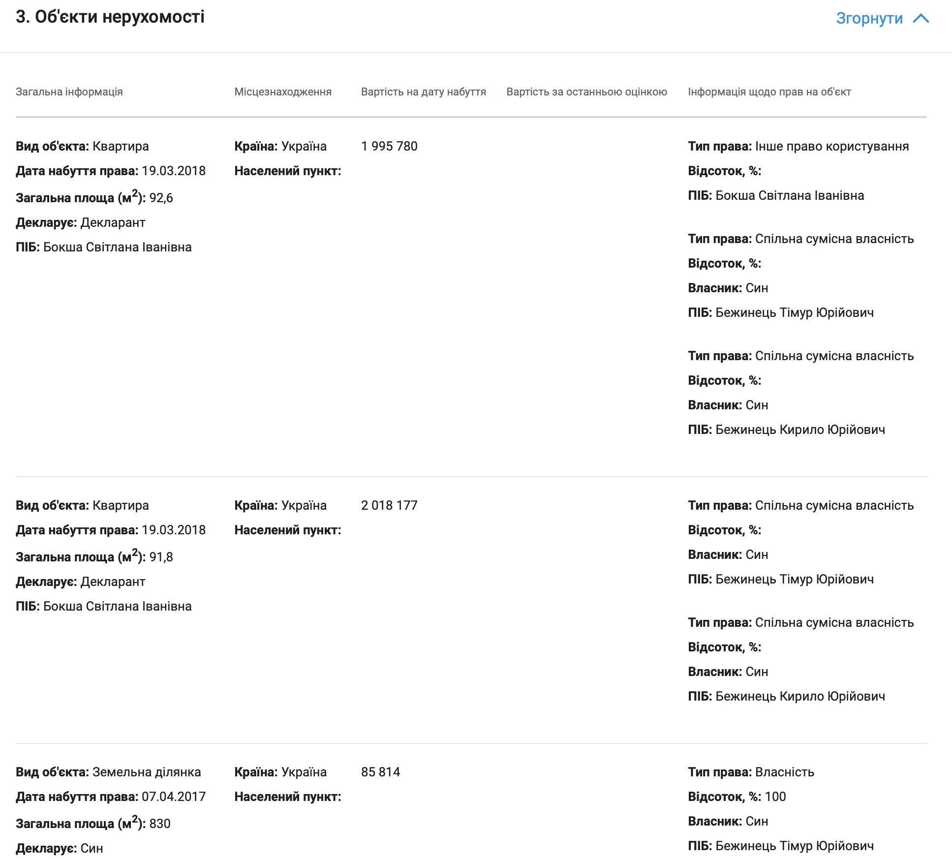Click the land plot ownership percentage 100

click(x=775, y=797)
